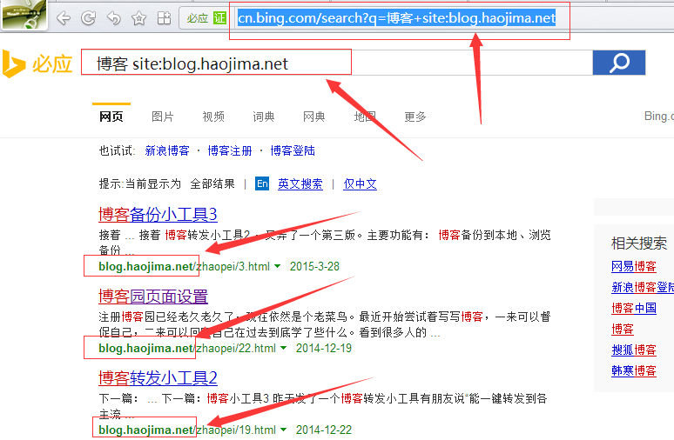This screenshot has width=674, height=440.
Task: Click the 仅中文 link
Action: [x=361, y=183]
